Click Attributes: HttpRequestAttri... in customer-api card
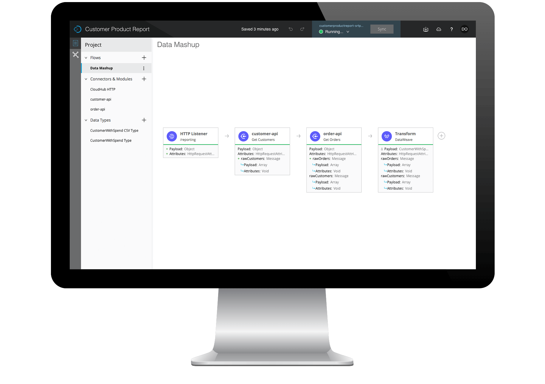This screenshot has height=384, width=545. 261,154
